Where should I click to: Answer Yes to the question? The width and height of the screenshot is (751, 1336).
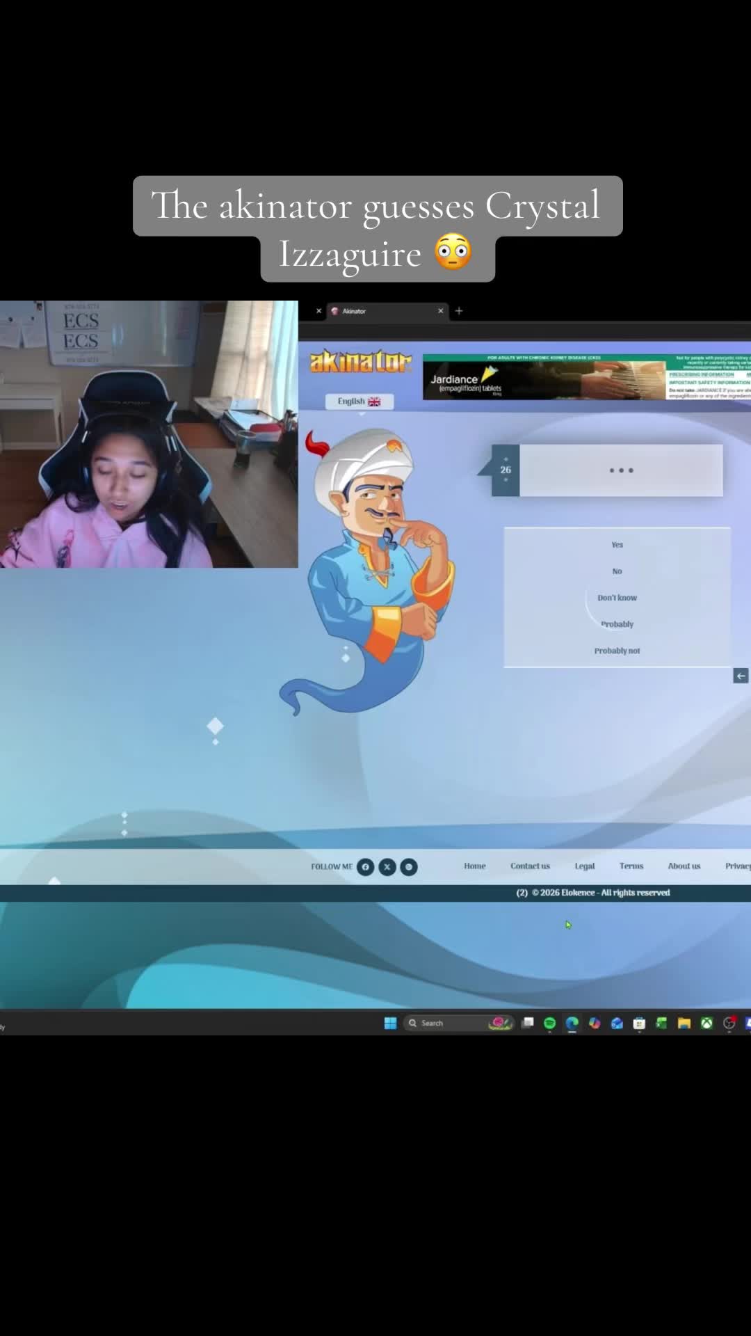(617, 545)
